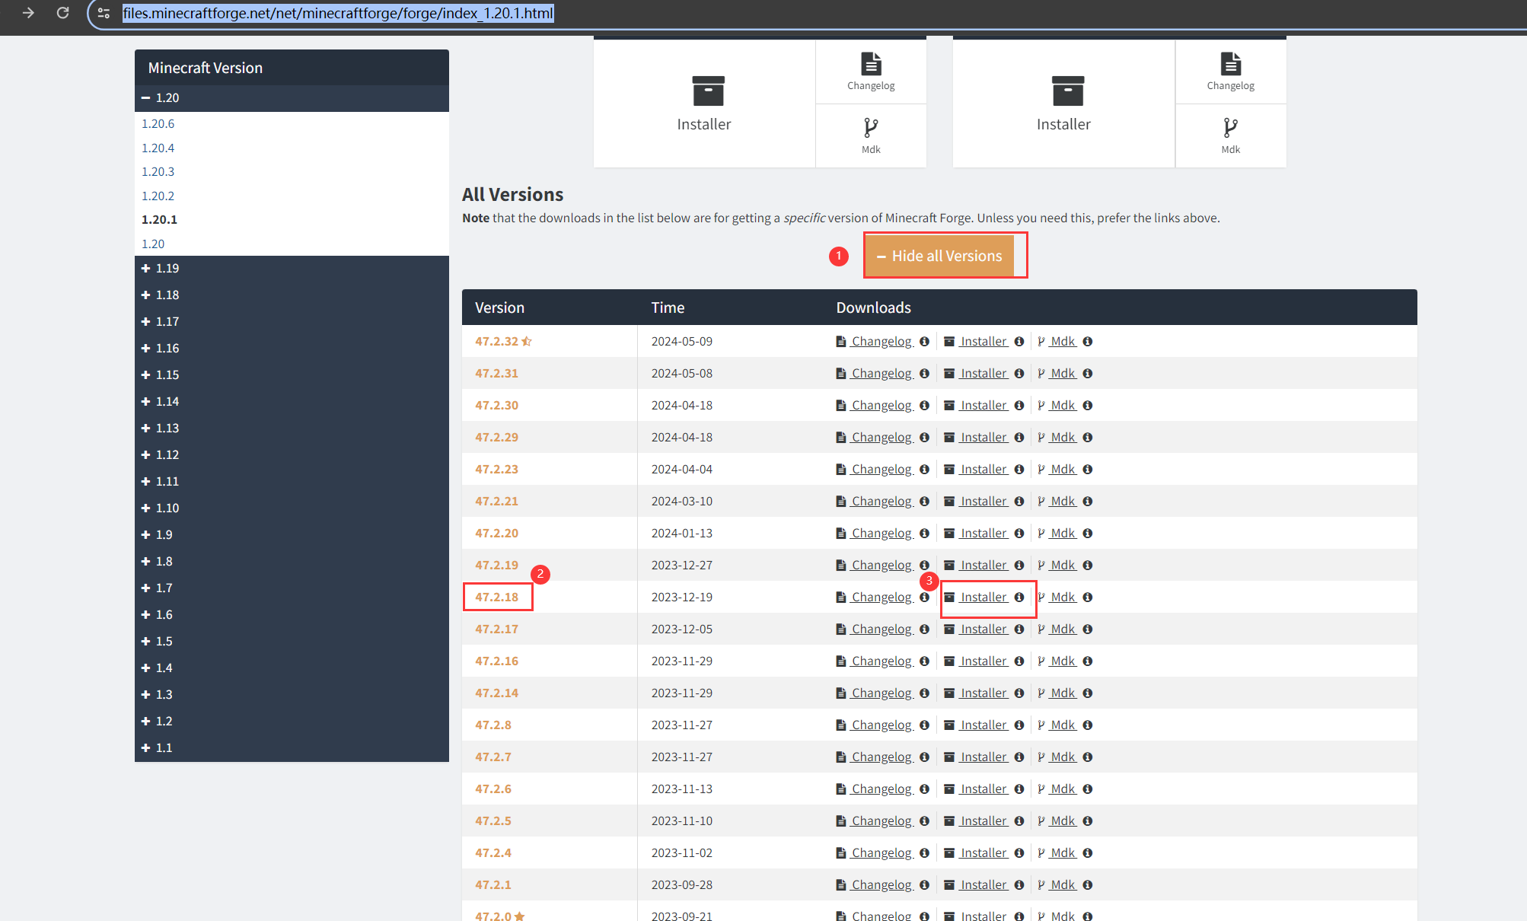Open Minecraft version 1.20.3 link

(158, 171)
